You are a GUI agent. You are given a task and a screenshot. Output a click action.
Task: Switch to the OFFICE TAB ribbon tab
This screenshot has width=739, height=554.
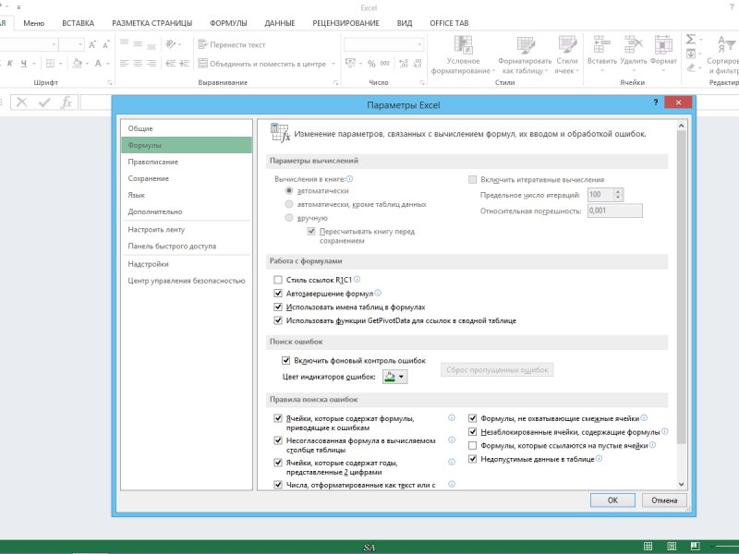tap(449, 23)
